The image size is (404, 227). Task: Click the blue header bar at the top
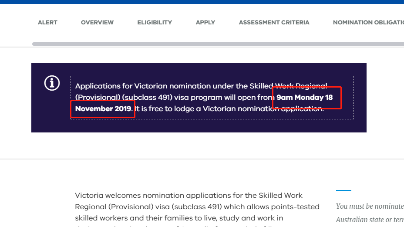tap(202, 2)
